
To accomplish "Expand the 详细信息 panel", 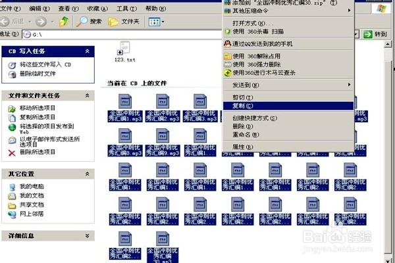I will (x=87, y=236).
